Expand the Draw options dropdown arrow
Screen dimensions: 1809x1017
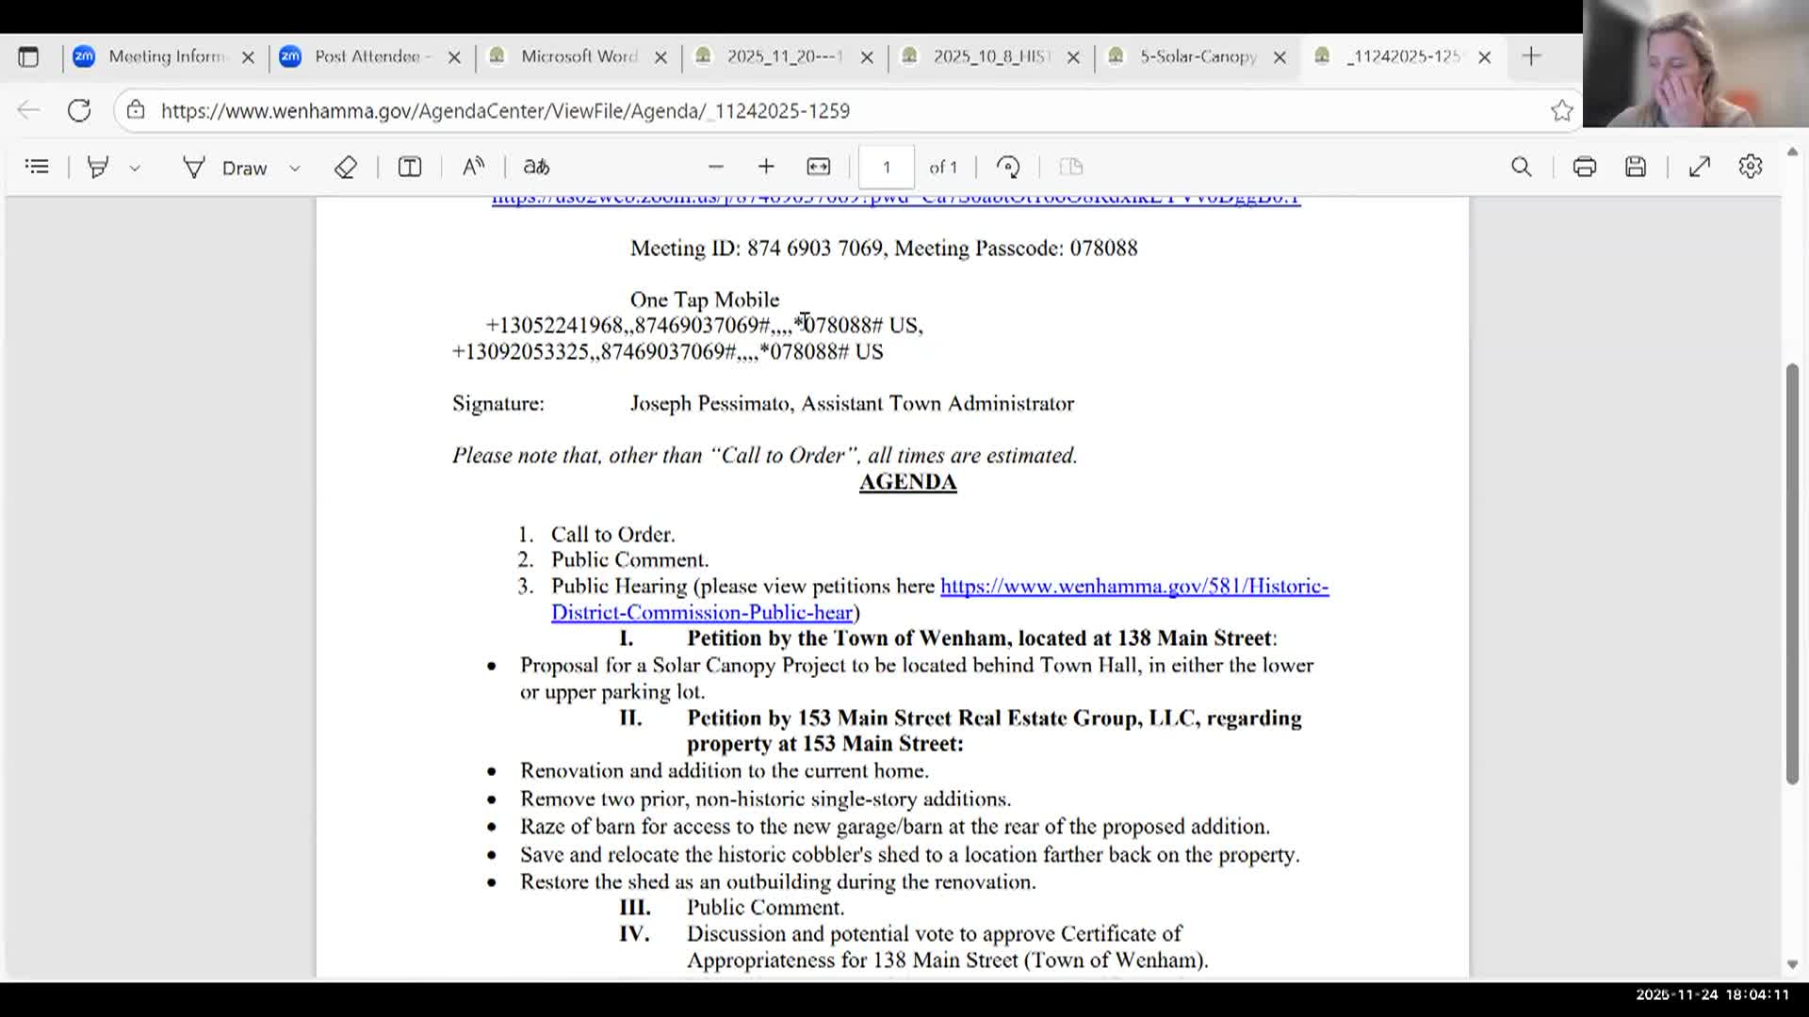294,168
